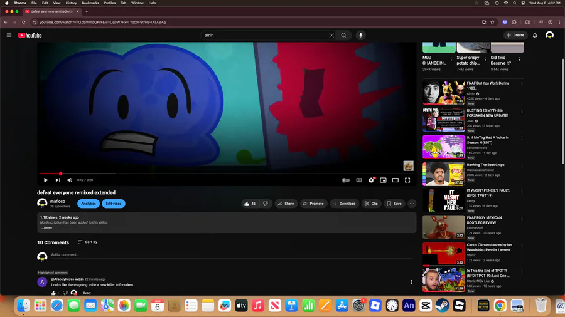Open player settings gear
This screenshot has width=565, height=317.
point(371,180)
